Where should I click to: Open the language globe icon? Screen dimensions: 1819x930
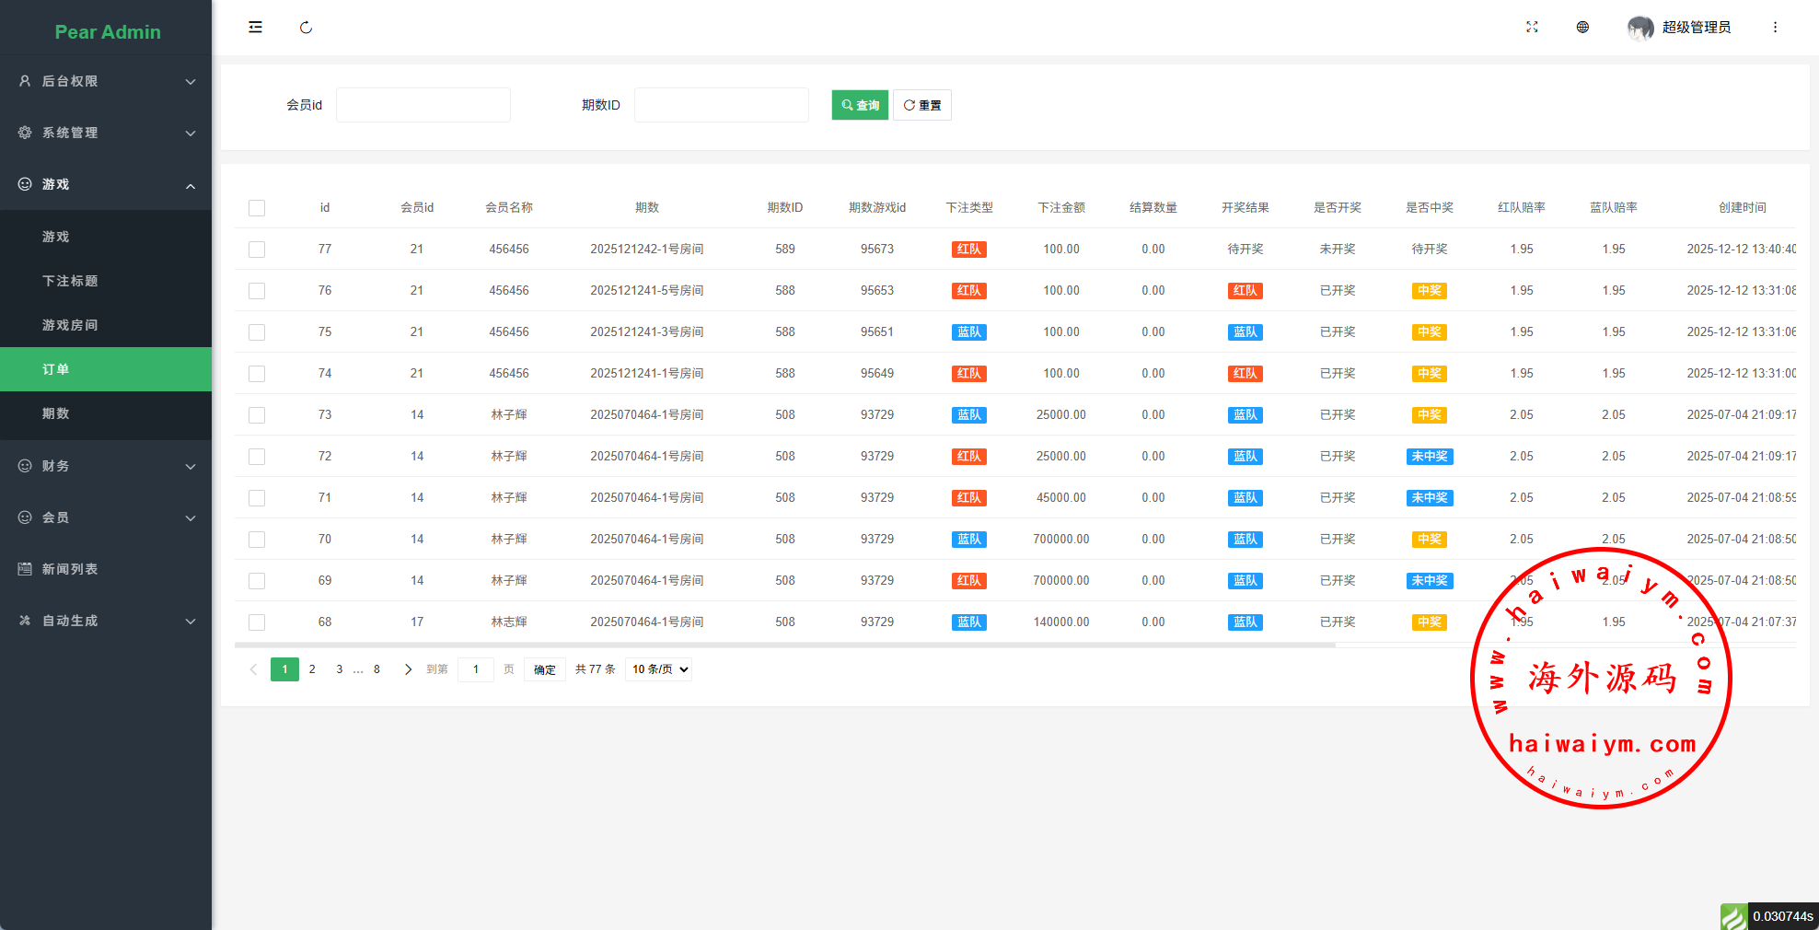coord(1582,28)
